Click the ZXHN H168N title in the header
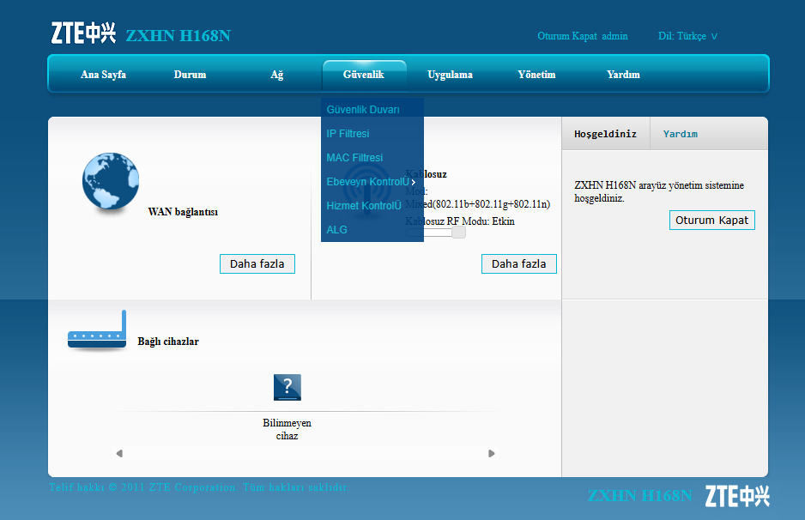 [179, 35]
